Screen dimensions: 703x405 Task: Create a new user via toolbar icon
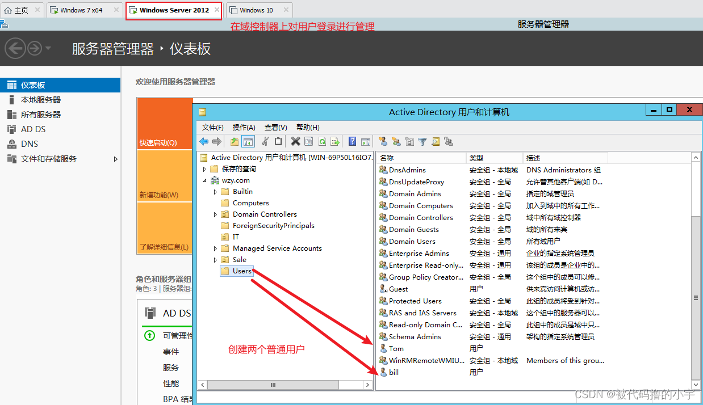tap(383, 142)
